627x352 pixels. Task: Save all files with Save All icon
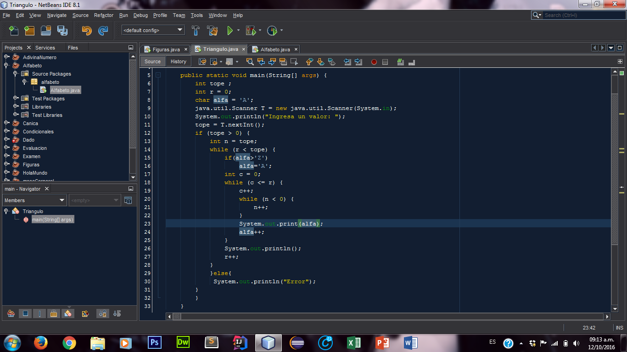point(62,31)
